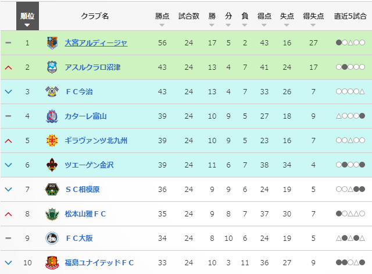The image size is (372, 274).
Task: Click the SC相模原 hexagonal crest
Action: (52, 190)
